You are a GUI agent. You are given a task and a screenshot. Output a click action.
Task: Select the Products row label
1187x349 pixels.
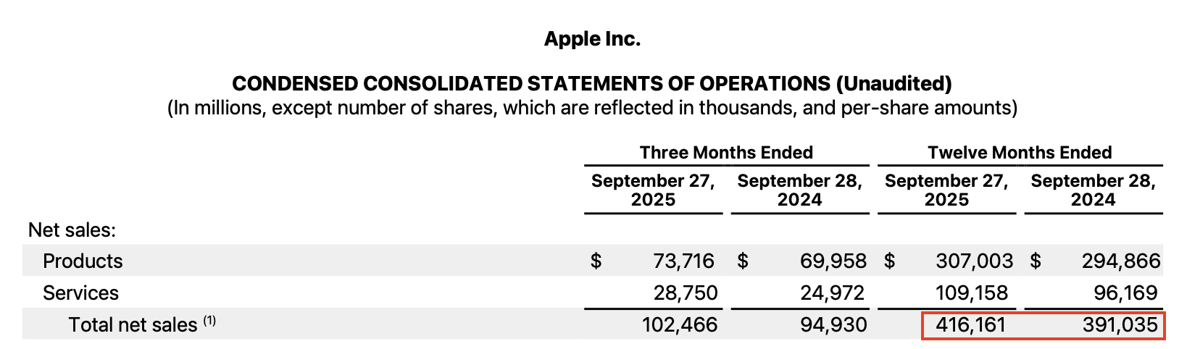click(x=83, y=261)
